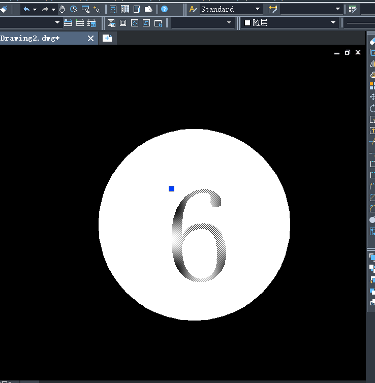Open the Viewports dialog icon

[x=111, y=23]
